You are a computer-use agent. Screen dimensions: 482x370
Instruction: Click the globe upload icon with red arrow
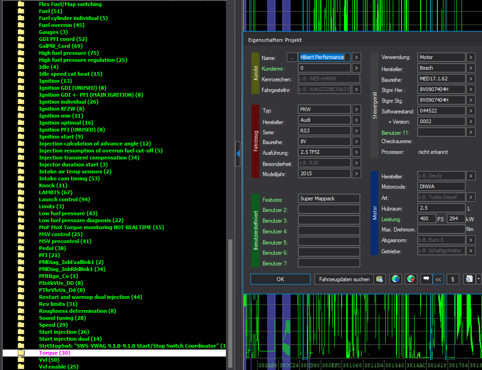(411, 279)
